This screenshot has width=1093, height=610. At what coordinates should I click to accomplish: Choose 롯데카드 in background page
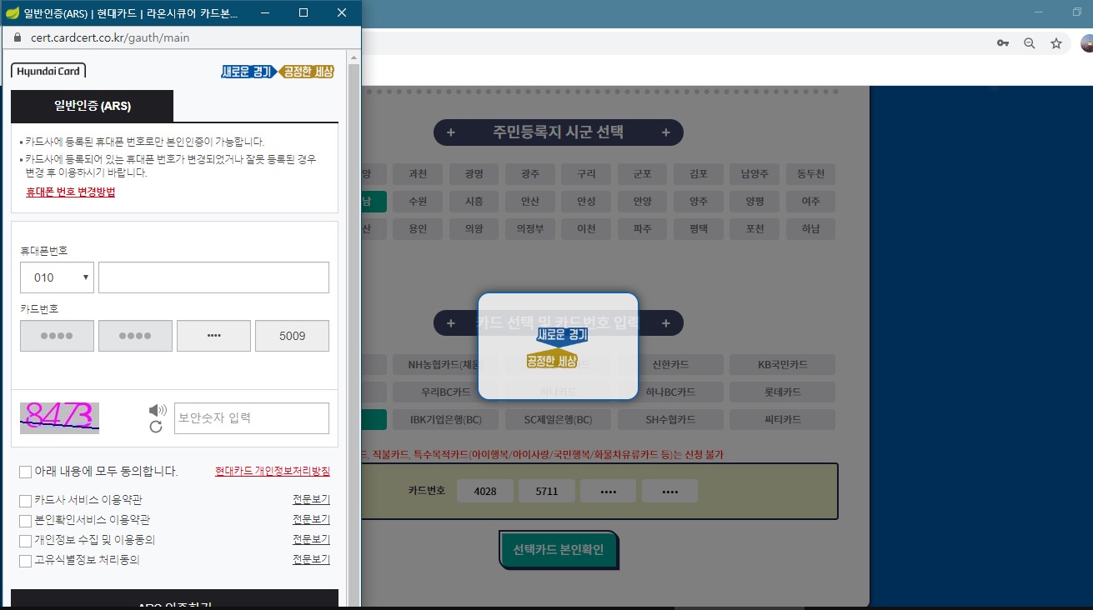(782, 392)
